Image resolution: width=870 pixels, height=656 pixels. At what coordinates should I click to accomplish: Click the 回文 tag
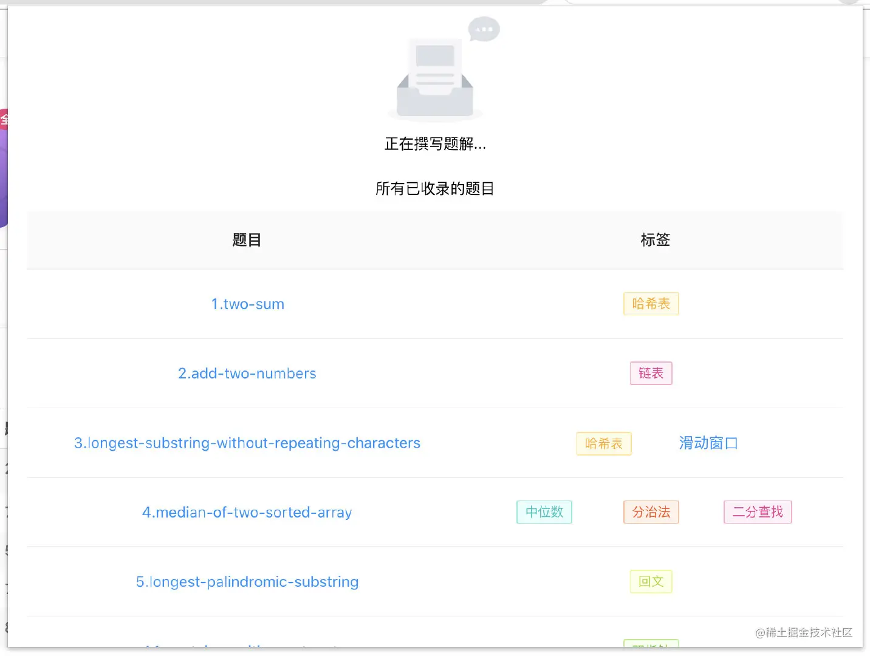[x=651, y=581]
